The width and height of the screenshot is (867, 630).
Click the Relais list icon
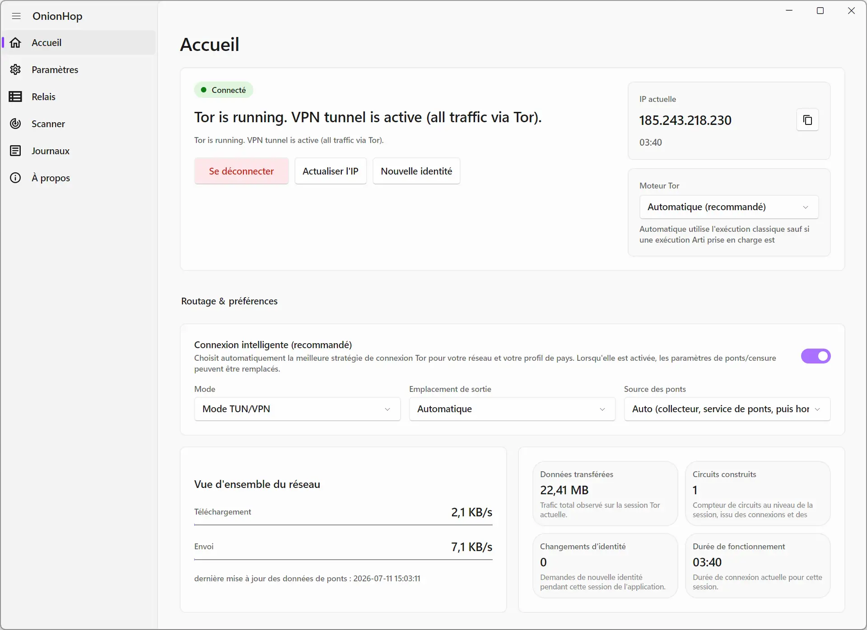tap(15, 97)
